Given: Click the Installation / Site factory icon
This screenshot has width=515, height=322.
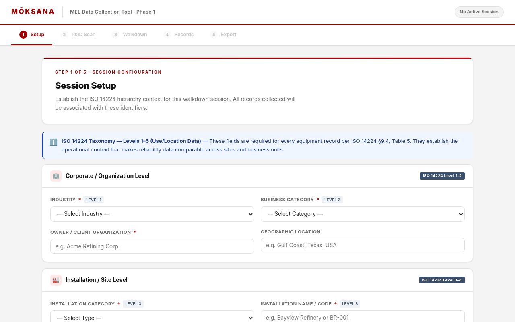Looking at the screenshot, I should pos(56,280).
